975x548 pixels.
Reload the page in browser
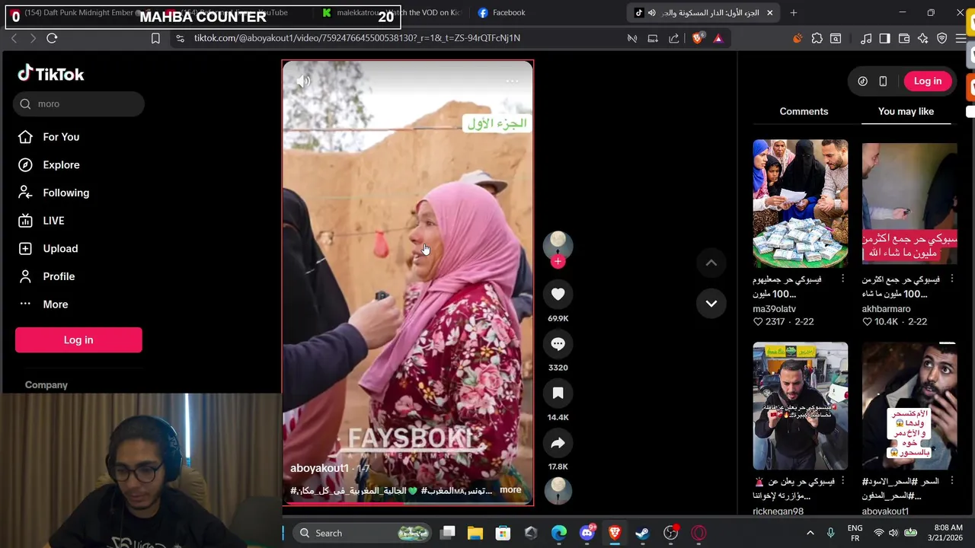click(52, 38)
